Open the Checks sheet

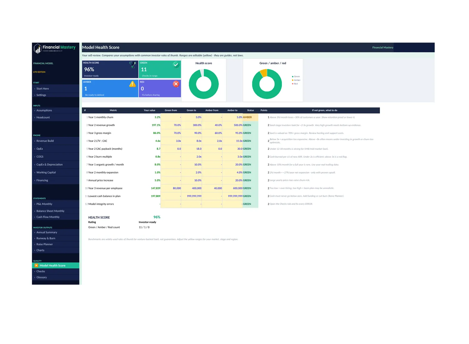click(x=56, y=271)
